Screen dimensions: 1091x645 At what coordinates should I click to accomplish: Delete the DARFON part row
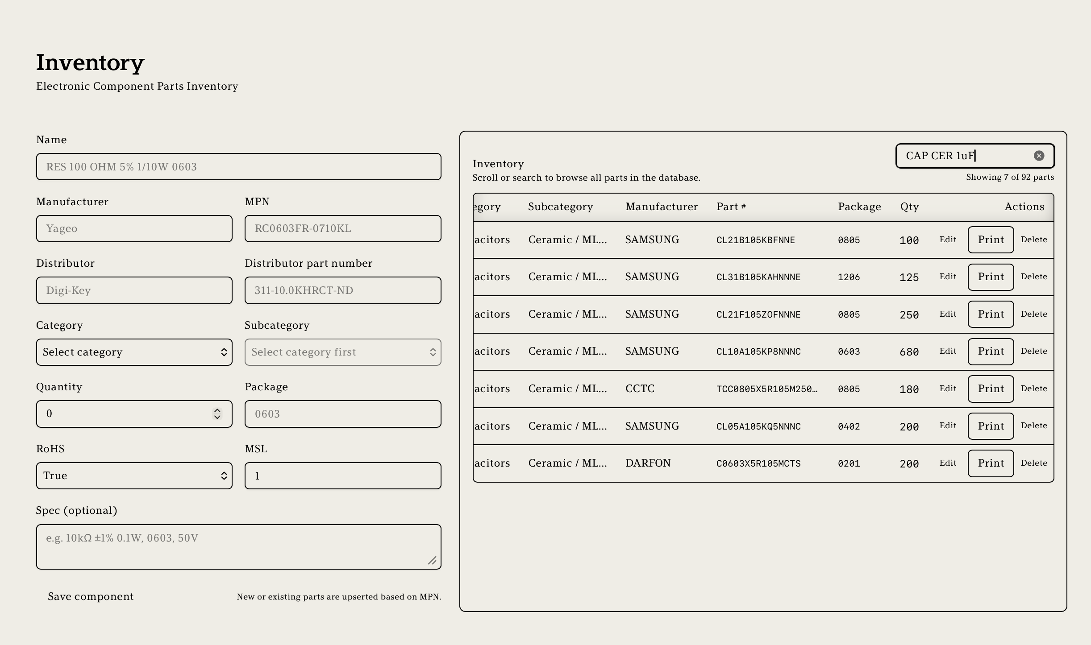1034,463
